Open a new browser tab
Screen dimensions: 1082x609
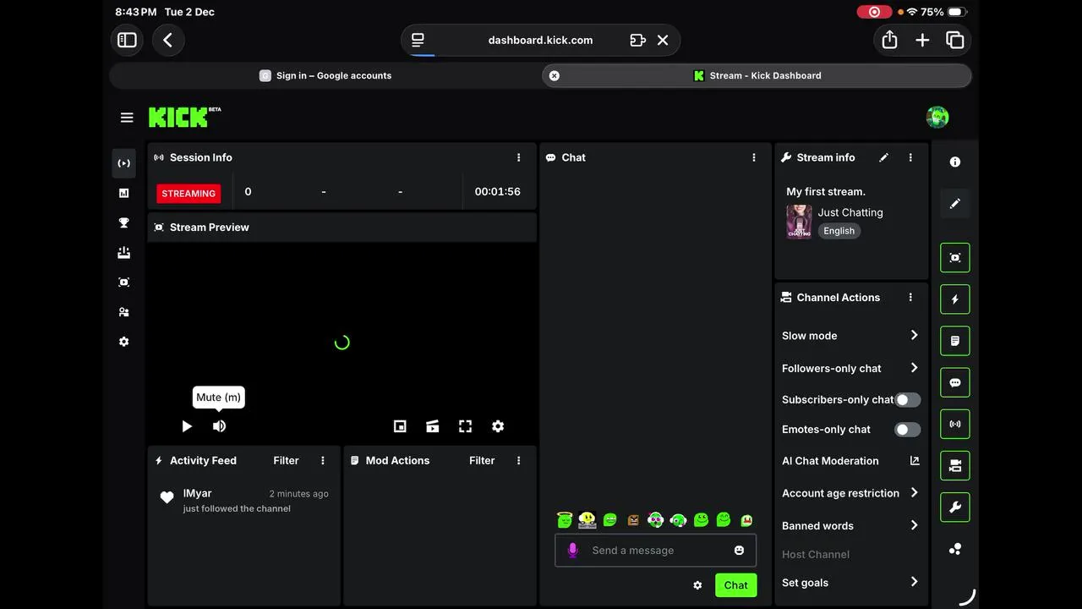922,40
